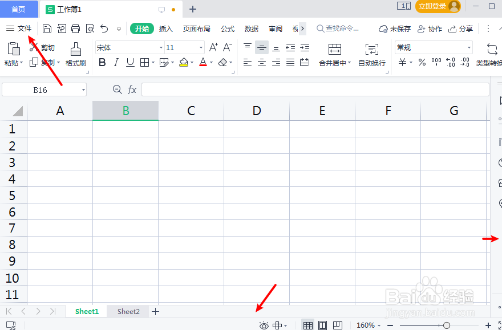Click the 分享 share button
Viewport: 502px width, 330px height.
pyautogui.click(x=460, y=28)
